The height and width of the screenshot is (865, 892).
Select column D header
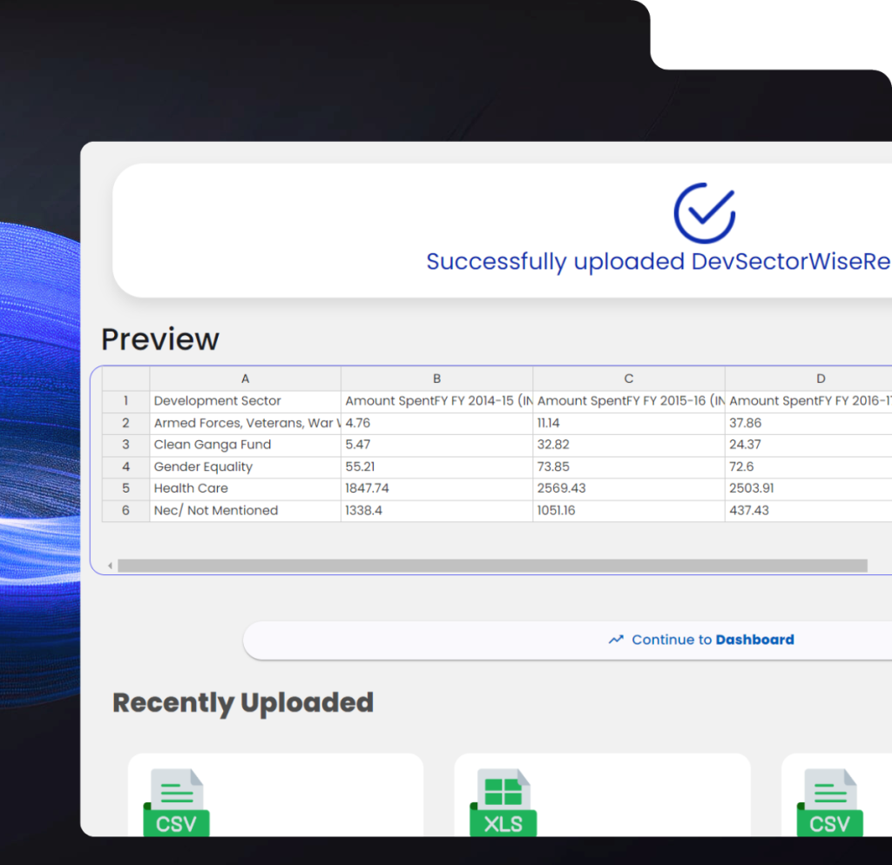808,379
